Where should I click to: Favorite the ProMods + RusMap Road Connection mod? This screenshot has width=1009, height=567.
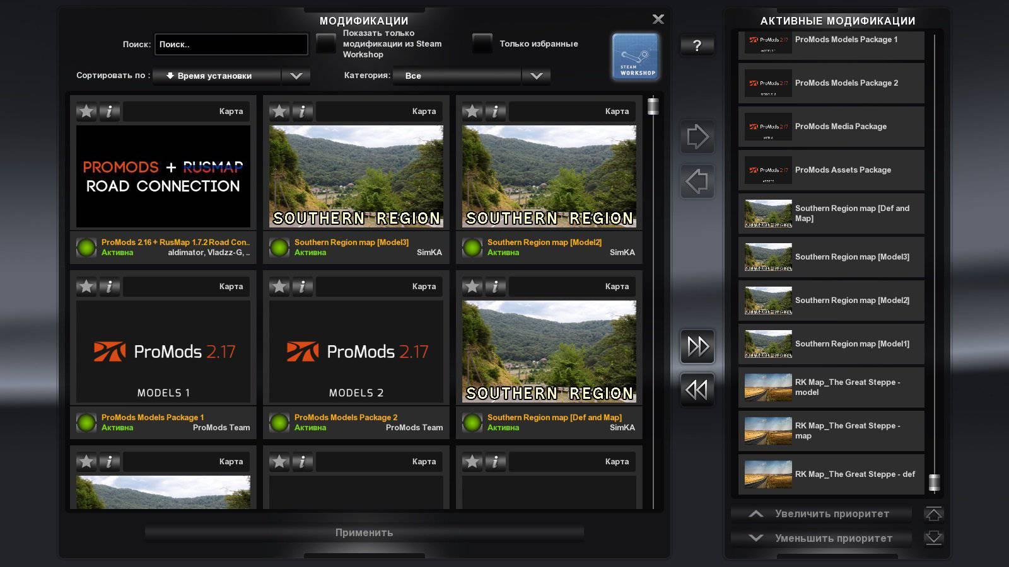pos(86,112)
